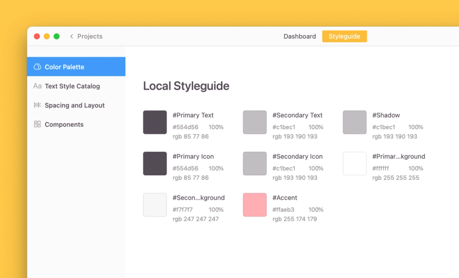Click the Color Palette droplet icon
Image resolution: width=459 pixels, height=278 pixels.
coord(37,67)
